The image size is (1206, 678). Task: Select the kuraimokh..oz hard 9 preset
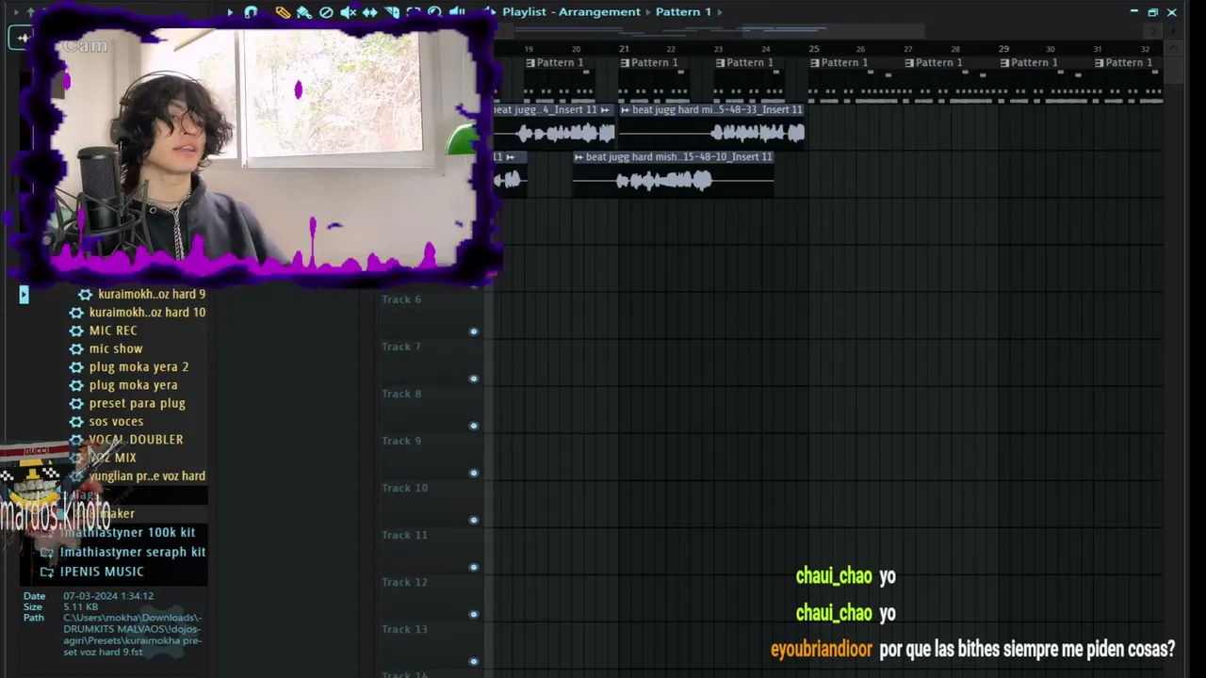pyautogui.click(x=152, y=295)
